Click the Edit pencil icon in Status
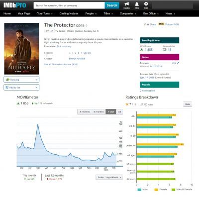Image resolution: width=199 pixels, height=197 pixels. [x=178, y=63]
